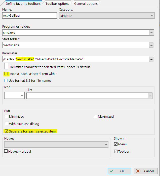Click the delimiter character input box
The height and width of the screenshot is (176, 160).
(x=6, y=67)
